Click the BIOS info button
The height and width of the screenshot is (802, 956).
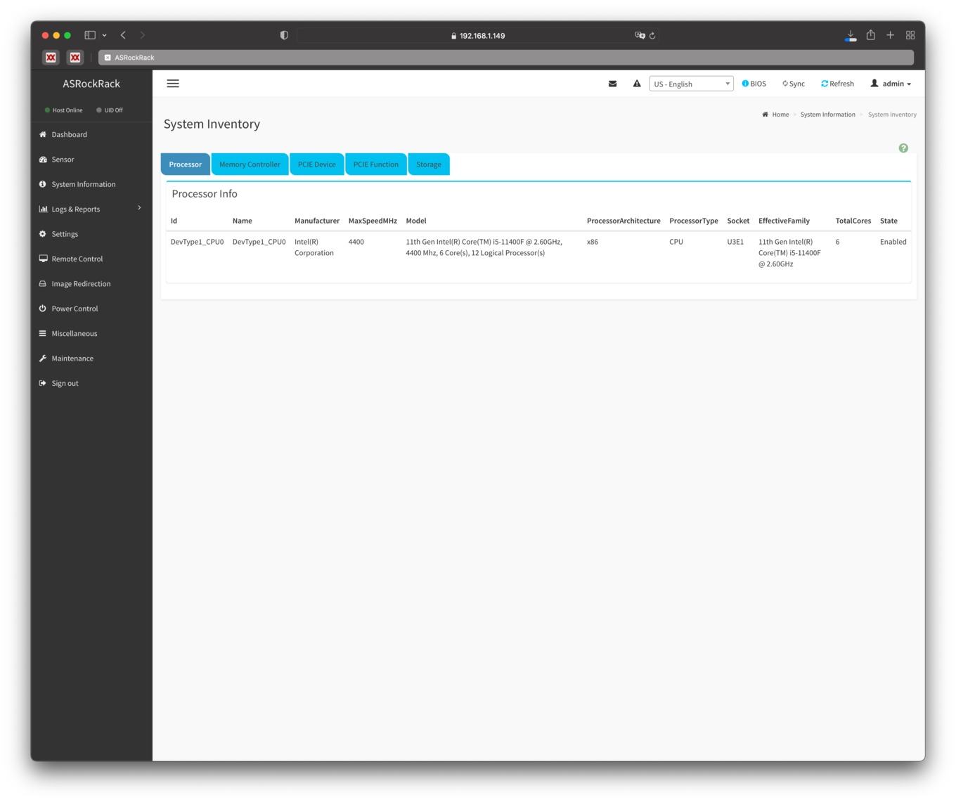[x=754, y=84]
